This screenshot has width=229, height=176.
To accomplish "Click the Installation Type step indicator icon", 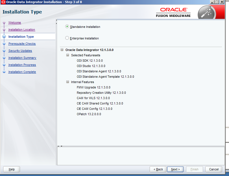I will (4, 37).
